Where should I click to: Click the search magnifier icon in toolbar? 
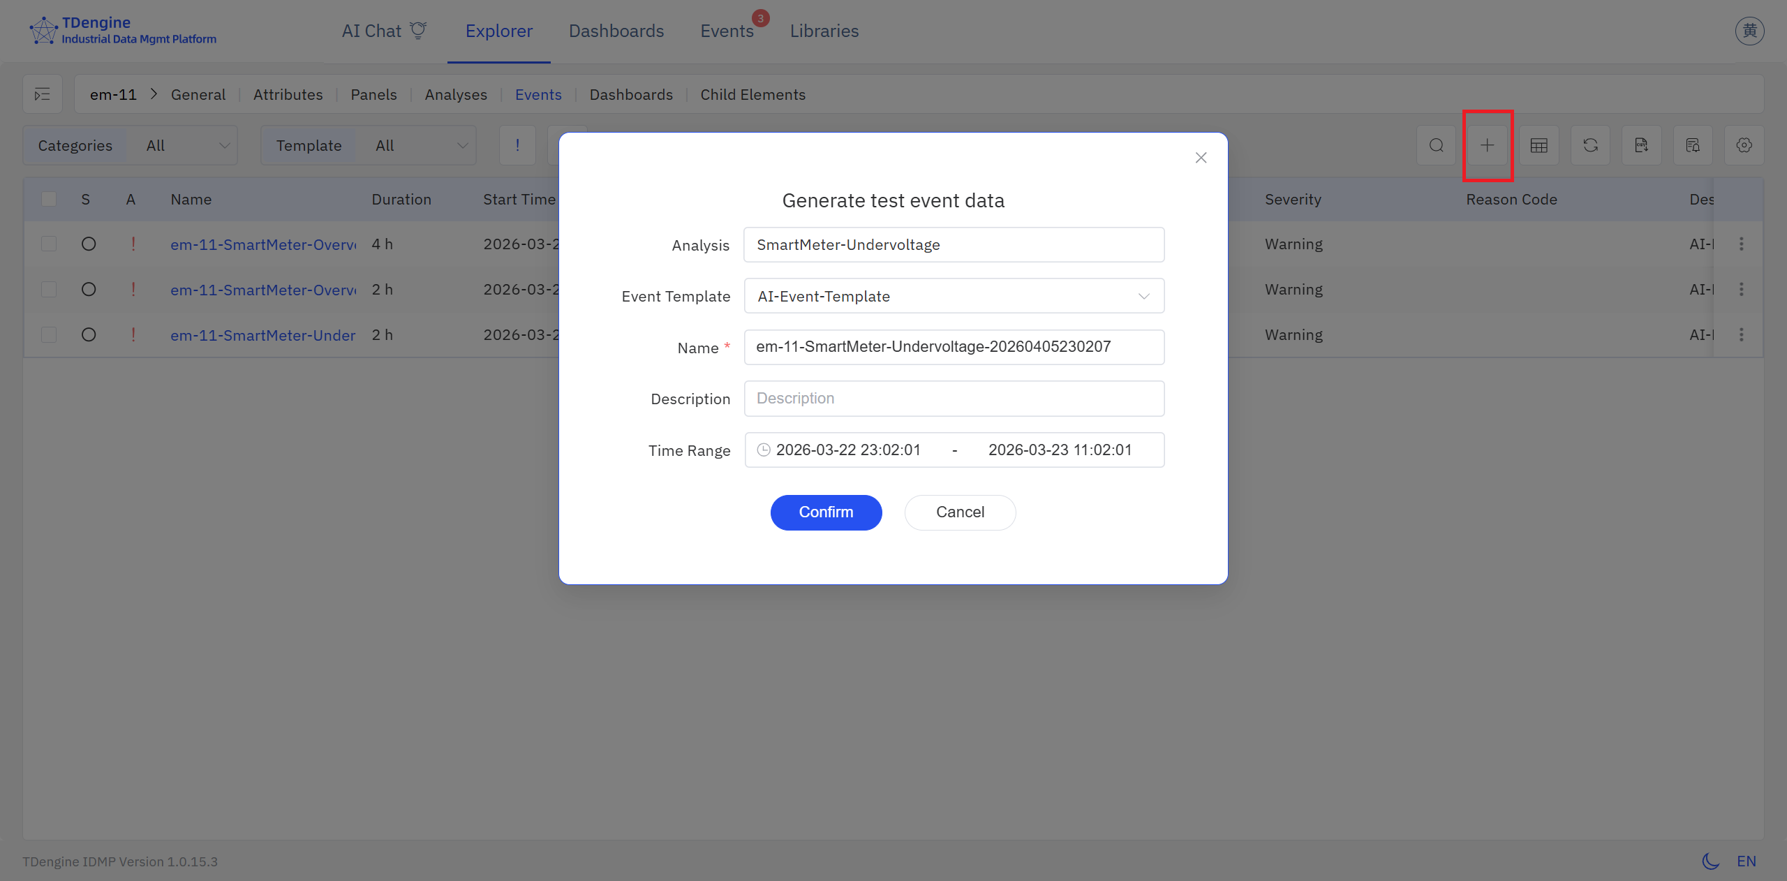1436,145
